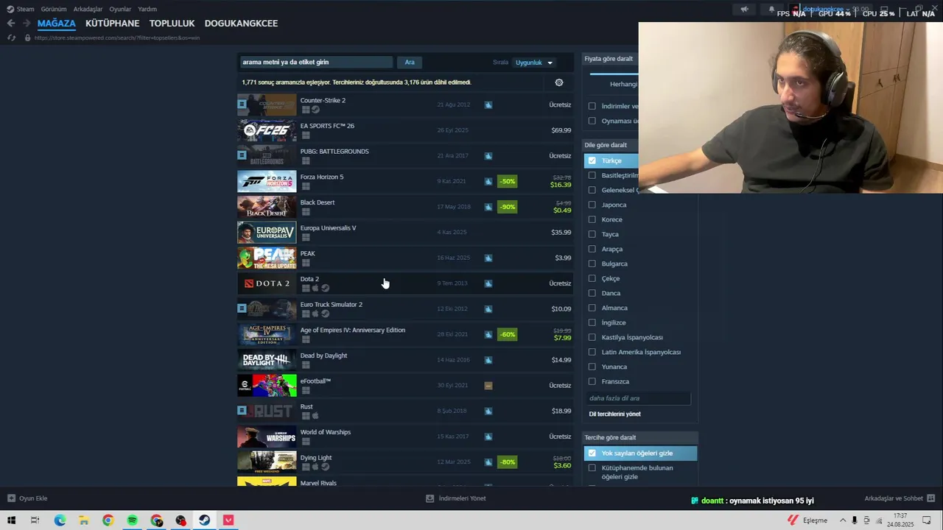
Task: Click Oyun Ekle at bottom left
Action: [27, 498]
